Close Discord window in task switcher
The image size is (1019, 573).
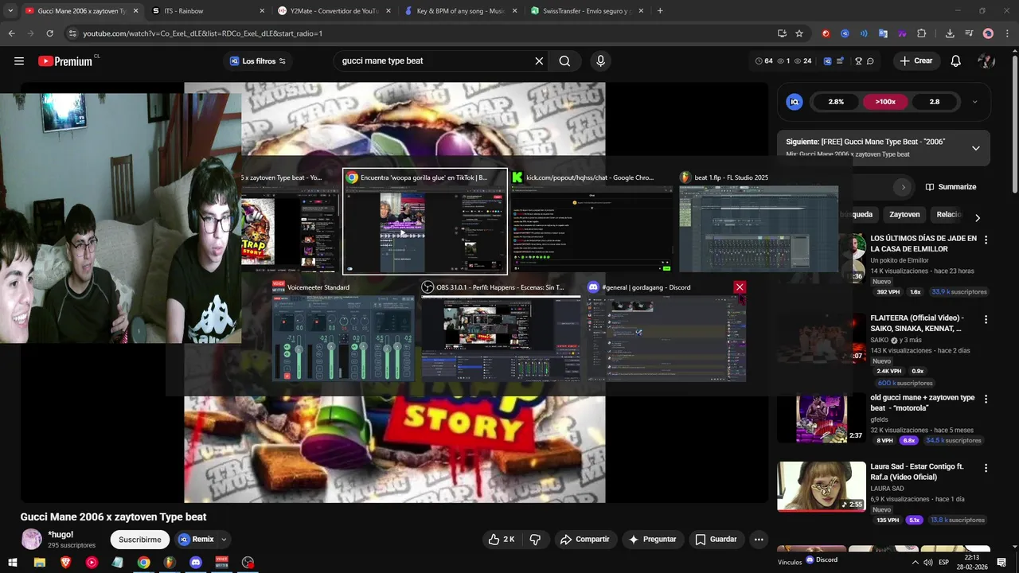(x=740, y=287)
